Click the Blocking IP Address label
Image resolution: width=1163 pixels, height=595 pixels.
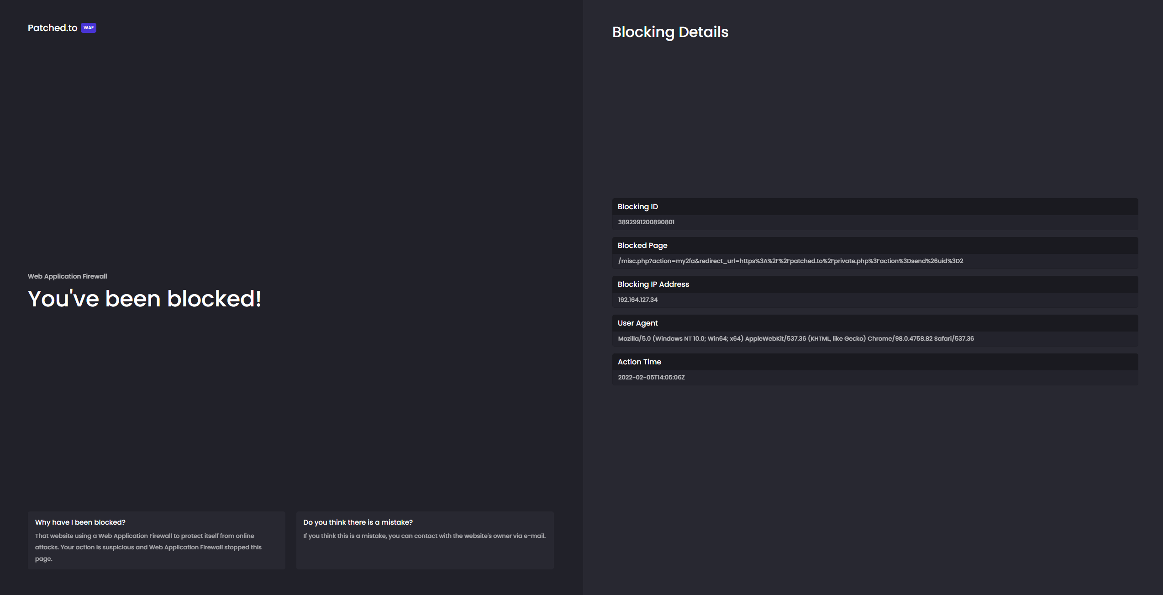653,284
